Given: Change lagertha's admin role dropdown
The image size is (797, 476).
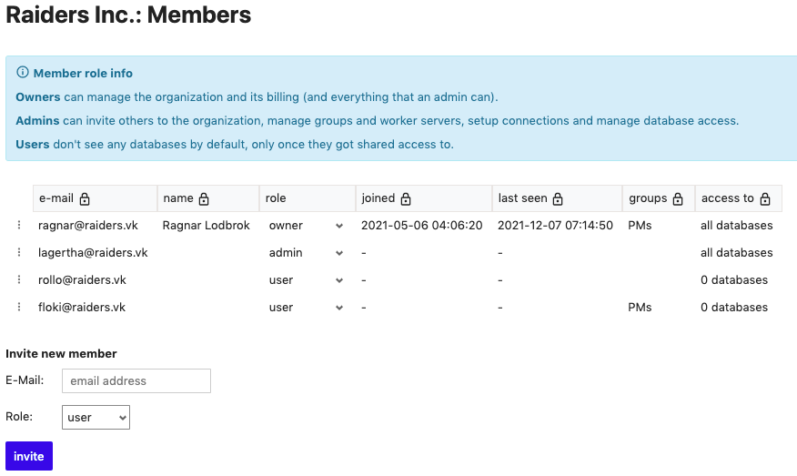Looking at the screenshot, I should pyautogui.click(x=307, y=253).
